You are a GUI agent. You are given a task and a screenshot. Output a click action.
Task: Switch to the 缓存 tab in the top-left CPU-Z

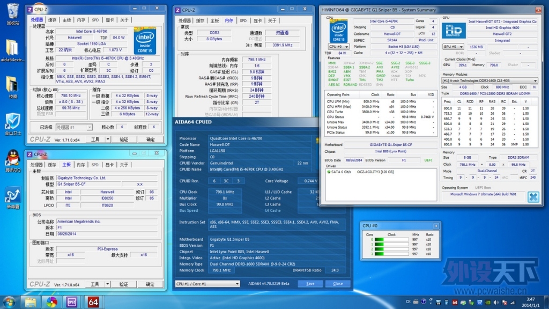click(52, 20)
